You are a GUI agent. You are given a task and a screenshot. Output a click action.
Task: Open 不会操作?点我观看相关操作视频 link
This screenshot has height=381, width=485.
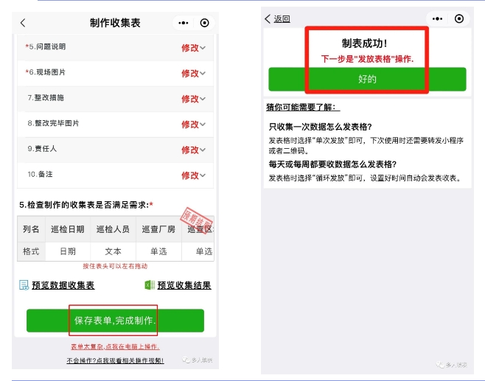115,360
